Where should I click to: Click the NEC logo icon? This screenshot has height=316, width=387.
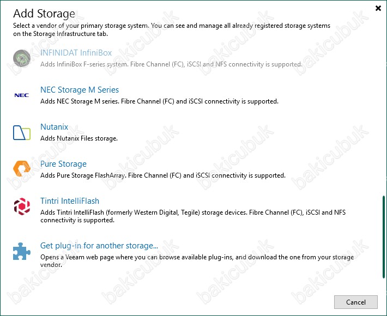point(22,95)
